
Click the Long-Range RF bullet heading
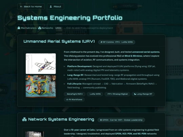click(76, 75)
